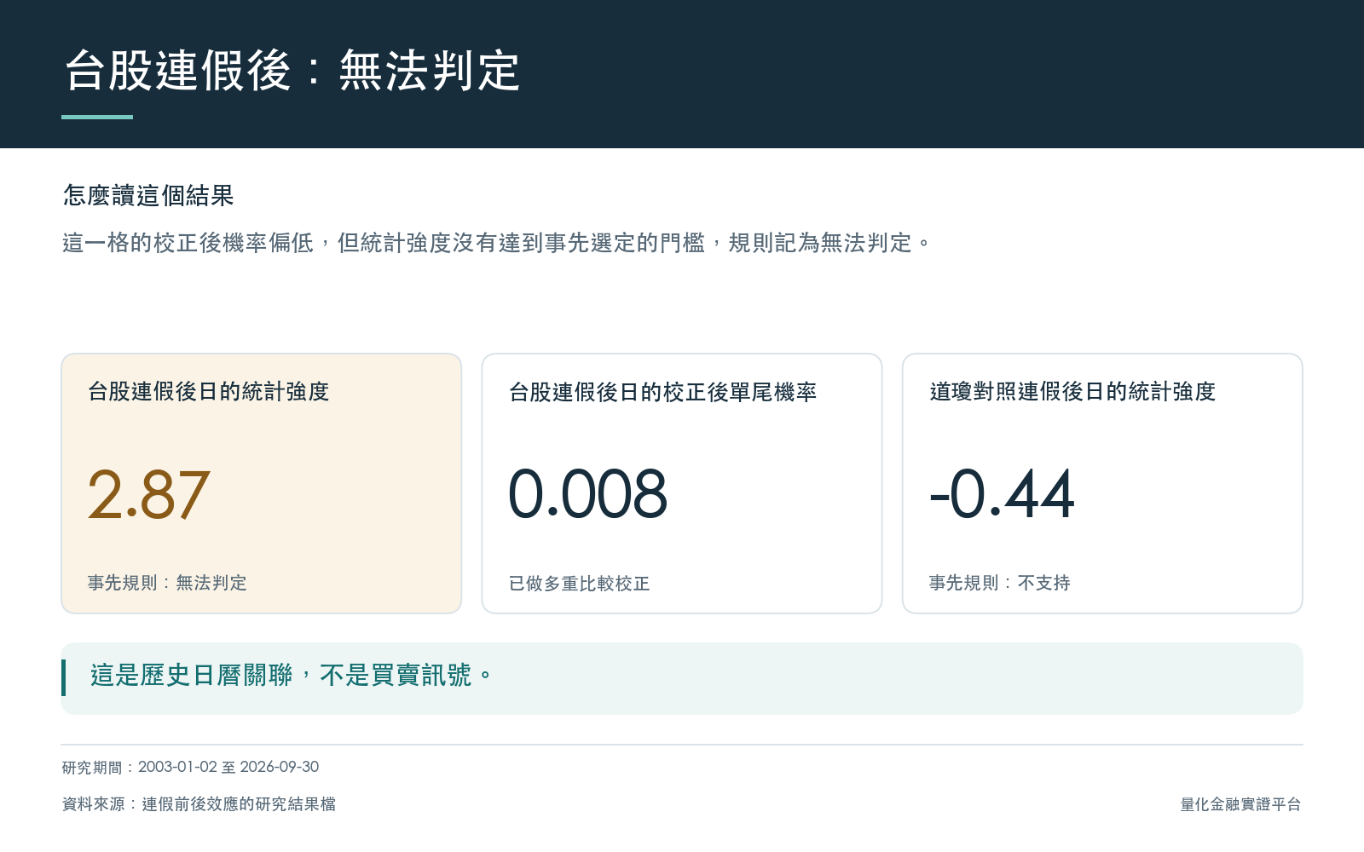Viewport: 1364px width, 852px height.
Task: Click the footer text 量化金融實證平台
Action: point(1240,804)
